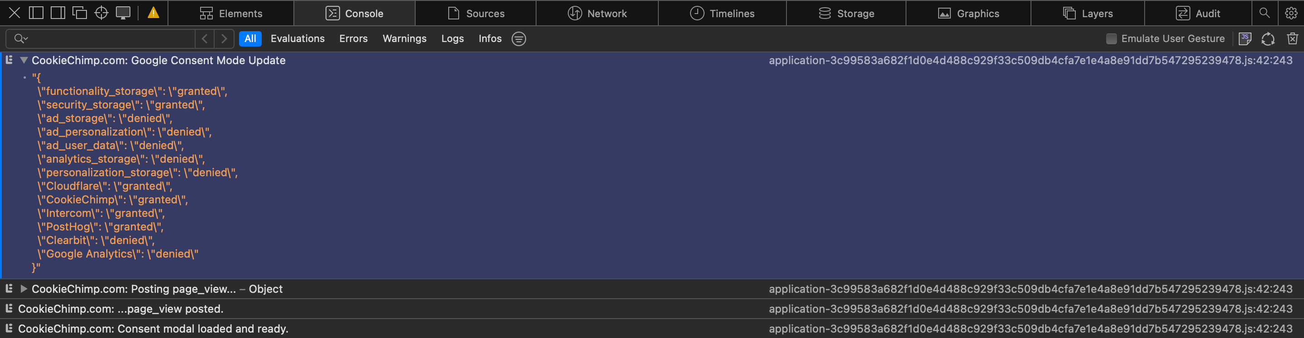Screen dimensions: 1304x338
Task: Open source link for Consent modal loaded row
Action: [x=1031, y=329]
